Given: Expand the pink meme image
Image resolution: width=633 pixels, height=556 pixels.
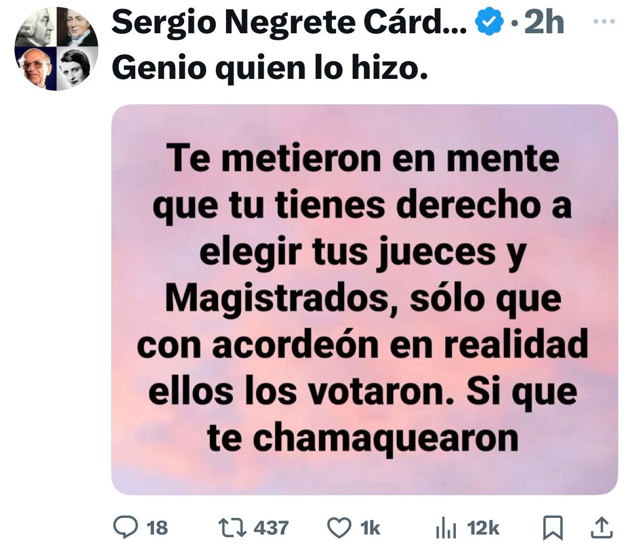Looking at the screenshot, I should (365, 299).
